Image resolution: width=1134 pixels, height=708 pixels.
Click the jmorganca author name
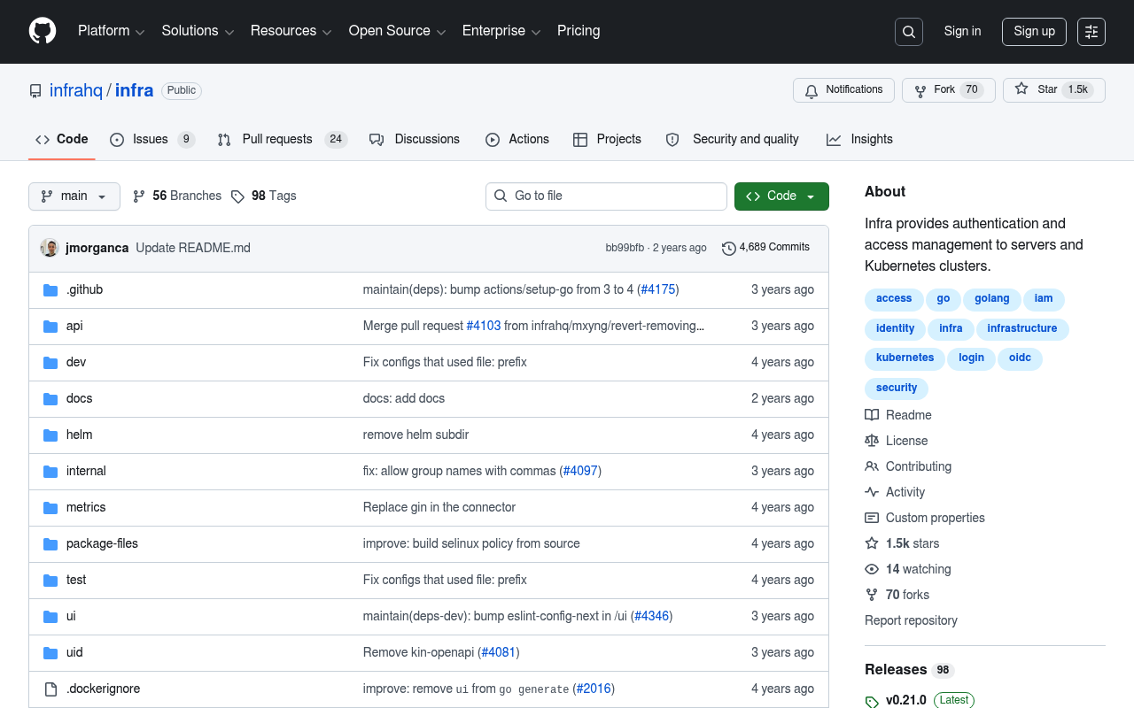pos(97,248)
